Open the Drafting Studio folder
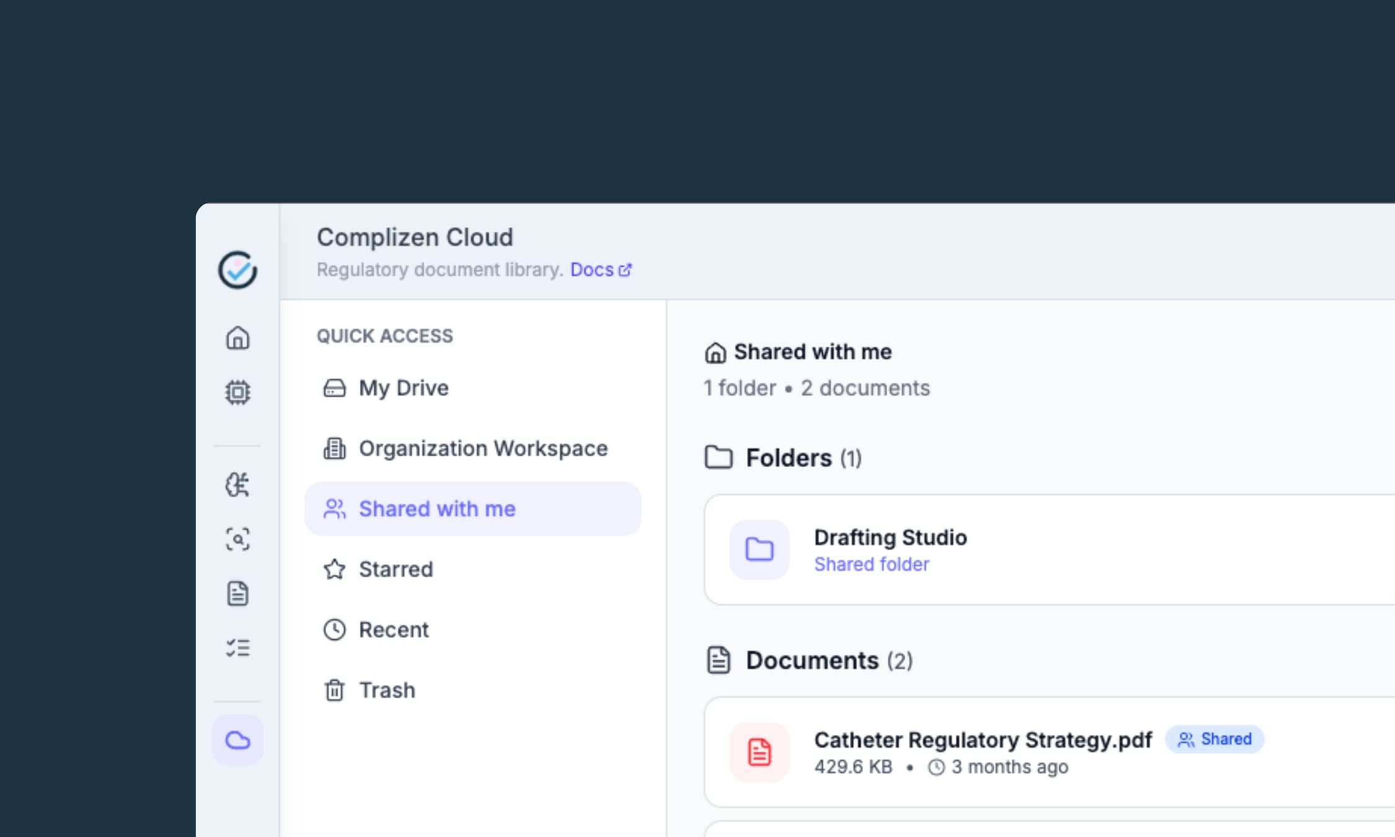 tap(1049, 549)
